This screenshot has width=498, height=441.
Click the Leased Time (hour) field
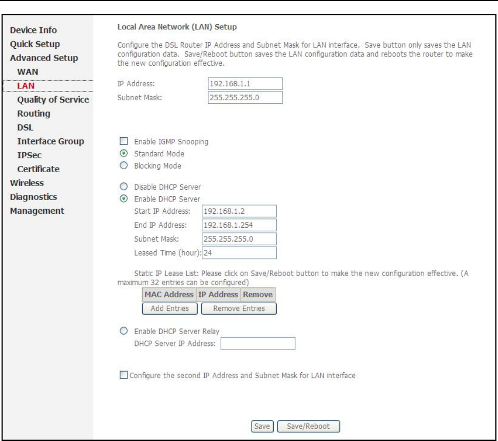coord(239,253)
